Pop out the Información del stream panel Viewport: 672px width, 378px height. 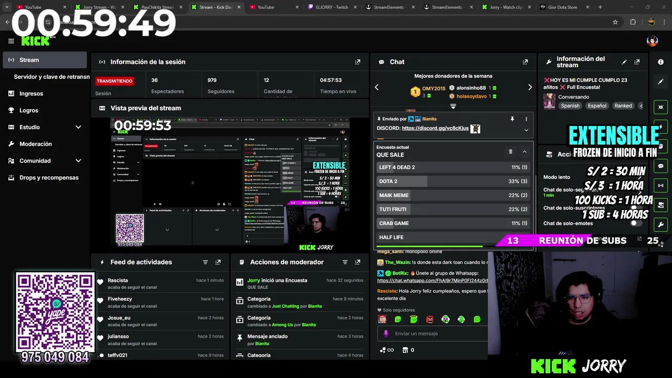click(x=637, y=62)
